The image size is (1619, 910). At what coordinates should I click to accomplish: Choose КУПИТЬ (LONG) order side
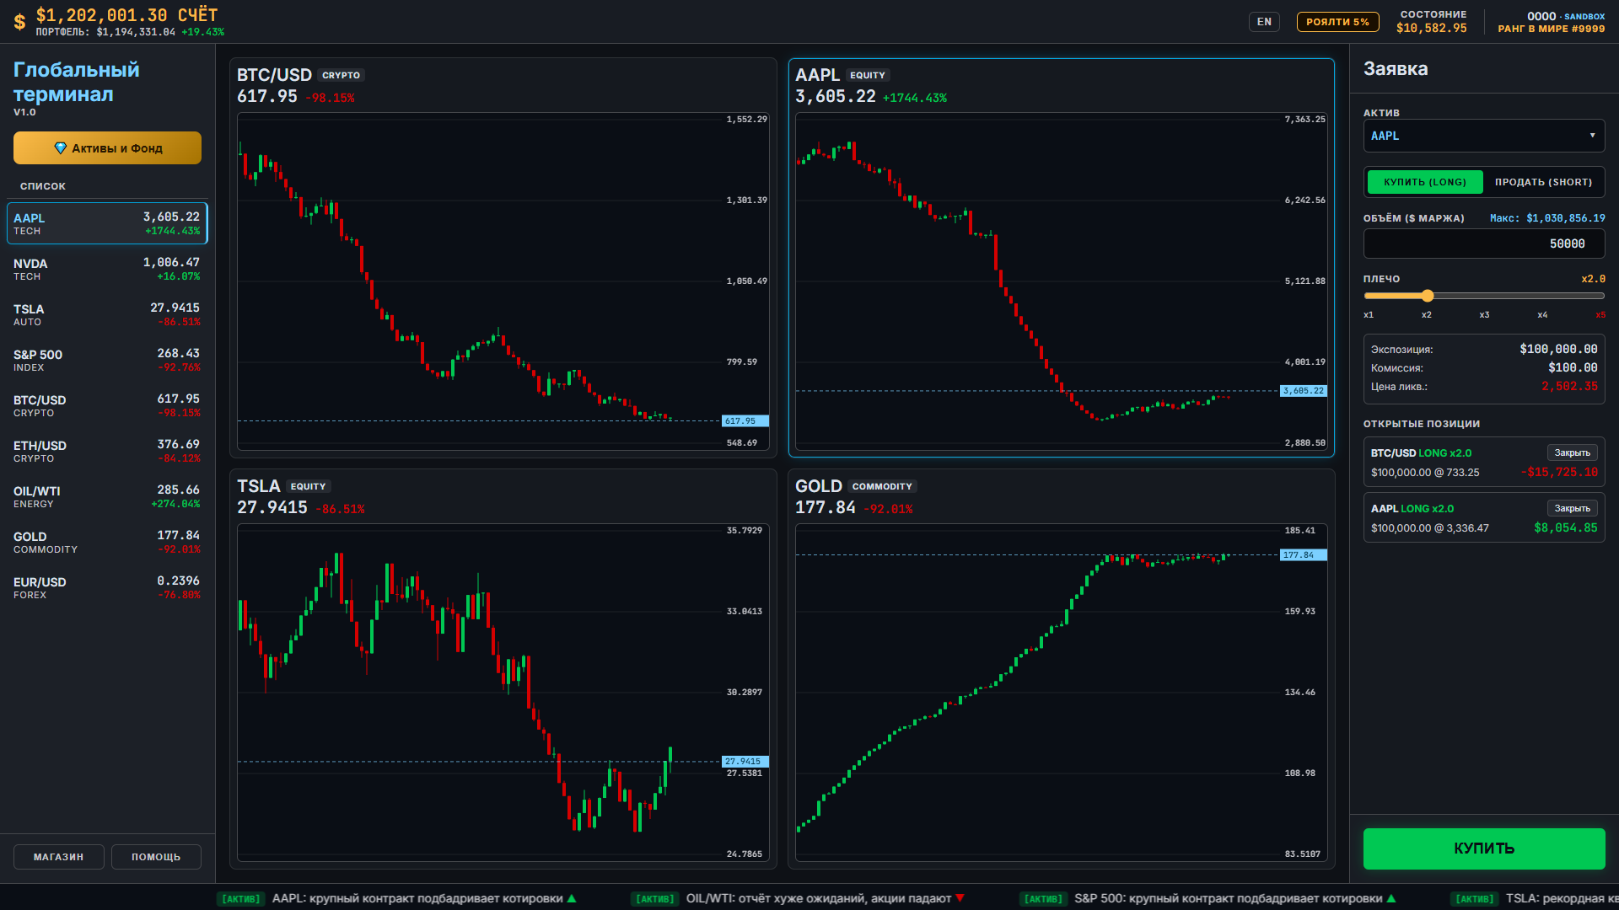[x=1425, y=182]
